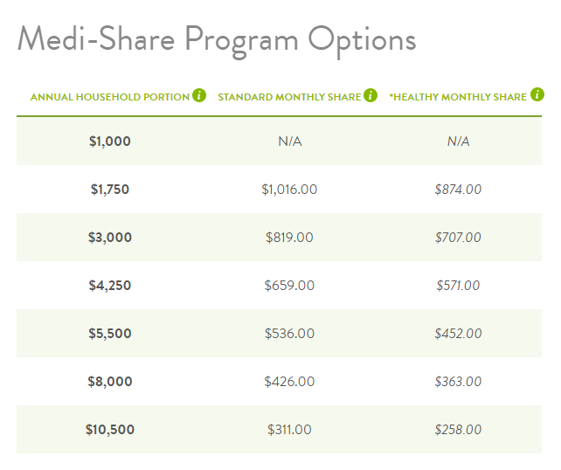The image size is (561, 470).
Task: Select the $3,000 annual household portion
Action: pos(110,237)
